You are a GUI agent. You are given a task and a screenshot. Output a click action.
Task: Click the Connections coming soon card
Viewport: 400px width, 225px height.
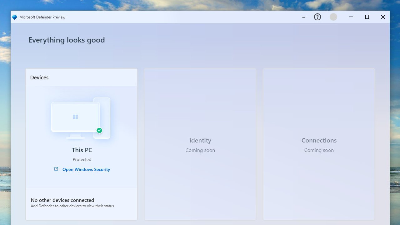pyautogui.click(x=319, y=144)
